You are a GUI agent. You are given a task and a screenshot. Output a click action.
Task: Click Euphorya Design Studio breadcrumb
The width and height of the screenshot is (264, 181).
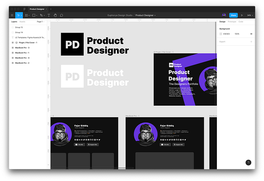(x=120, y=15)
